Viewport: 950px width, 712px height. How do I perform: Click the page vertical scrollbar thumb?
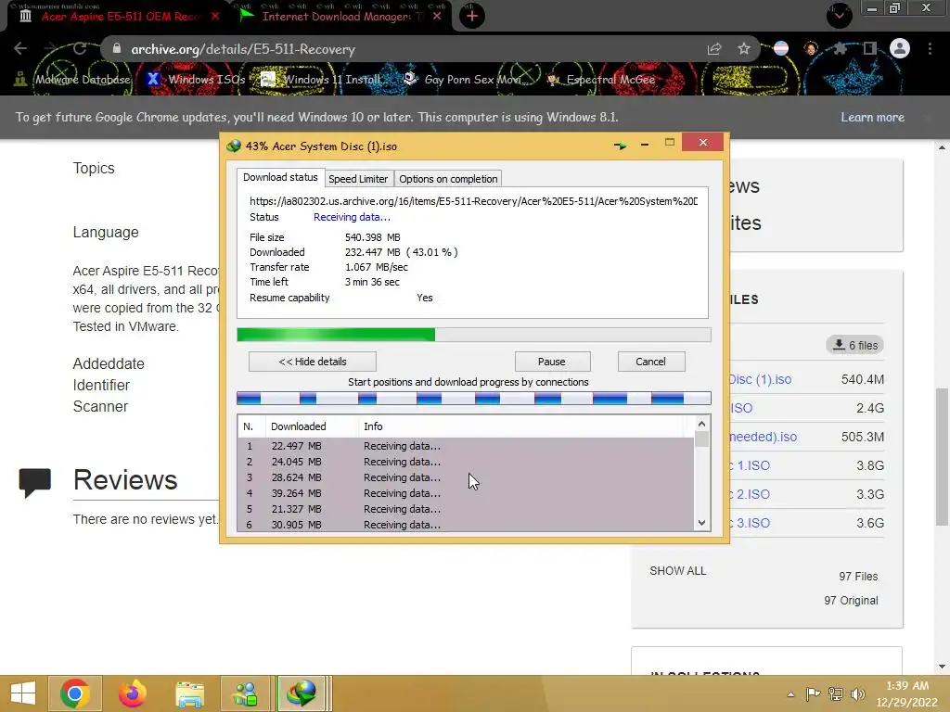pyautogui.click(x=942, y=455)
